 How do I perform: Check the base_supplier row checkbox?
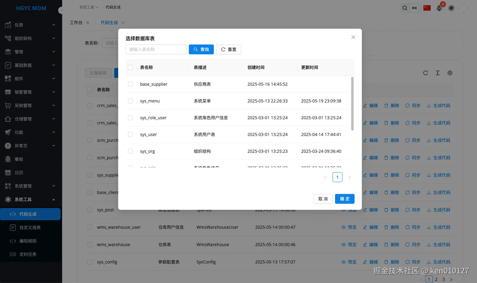point(130,84)
